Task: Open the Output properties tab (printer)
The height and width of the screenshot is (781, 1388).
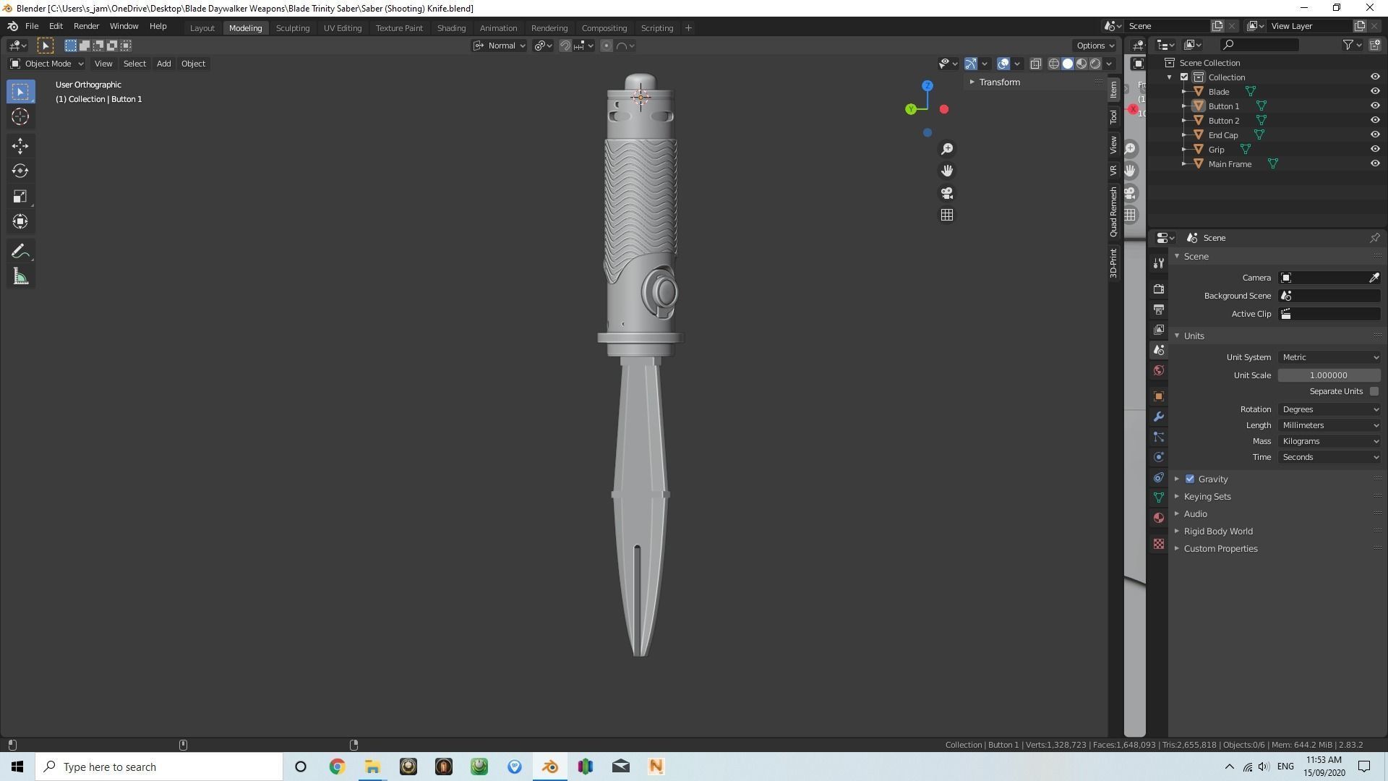Action: 1159,310
